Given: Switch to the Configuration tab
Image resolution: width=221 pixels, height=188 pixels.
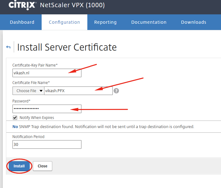Looking at the screenshot, I should 64,22.
